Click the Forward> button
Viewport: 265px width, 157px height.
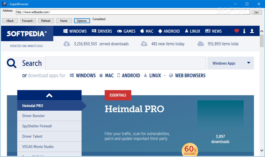point(28,21)
